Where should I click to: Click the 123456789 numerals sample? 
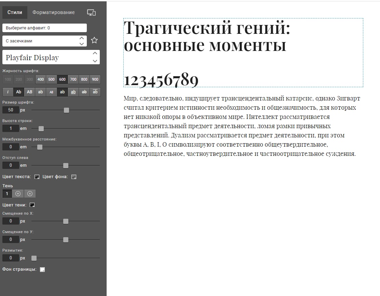click(161, 80)
